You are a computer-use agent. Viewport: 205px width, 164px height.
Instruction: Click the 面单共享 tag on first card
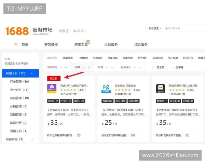point(79,101)
